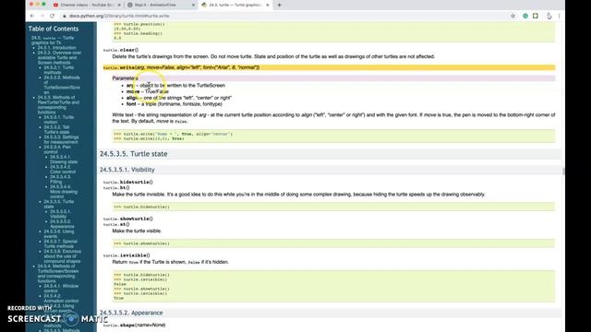Open 24.5.2 Overview over available Turtle methods

(59, 57)
